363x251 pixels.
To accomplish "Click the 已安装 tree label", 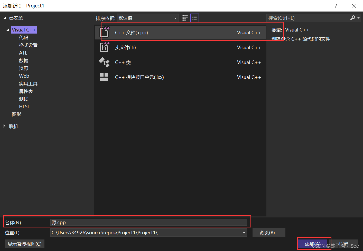I will 16,18.
